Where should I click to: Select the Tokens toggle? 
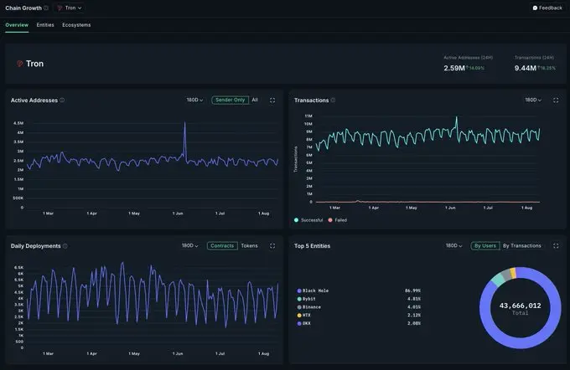[250, 246]
